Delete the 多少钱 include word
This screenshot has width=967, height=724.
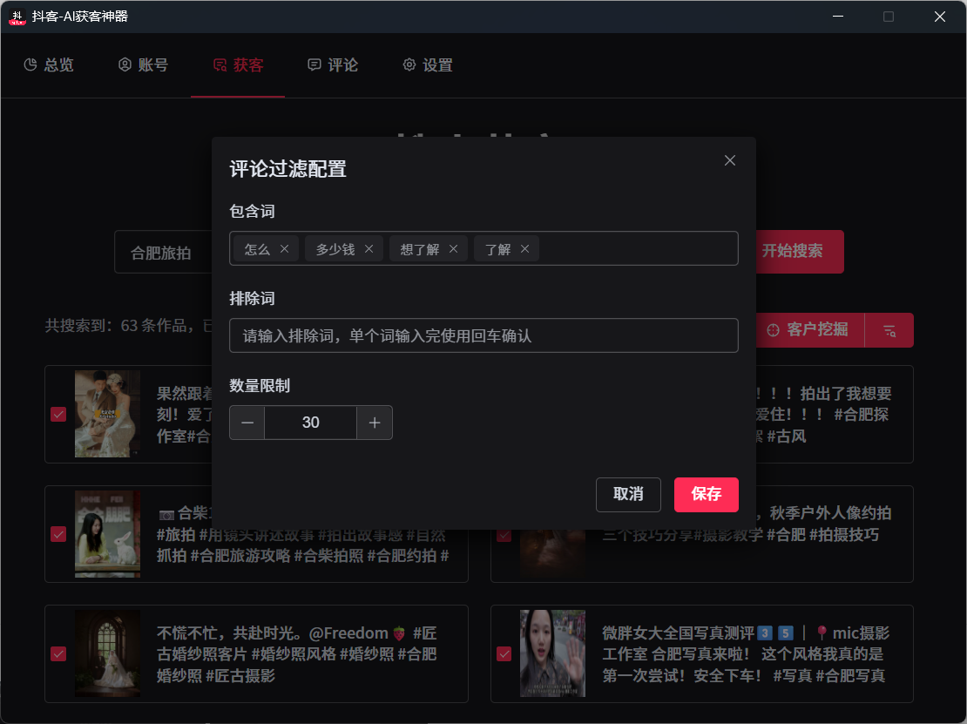pos(369,248)
